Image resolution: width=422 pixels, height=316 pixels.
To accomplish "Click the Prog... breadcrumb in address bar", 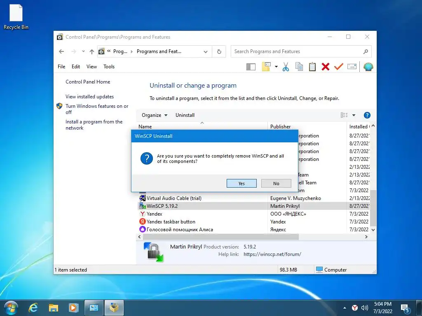I will click(x=120, y=51).
